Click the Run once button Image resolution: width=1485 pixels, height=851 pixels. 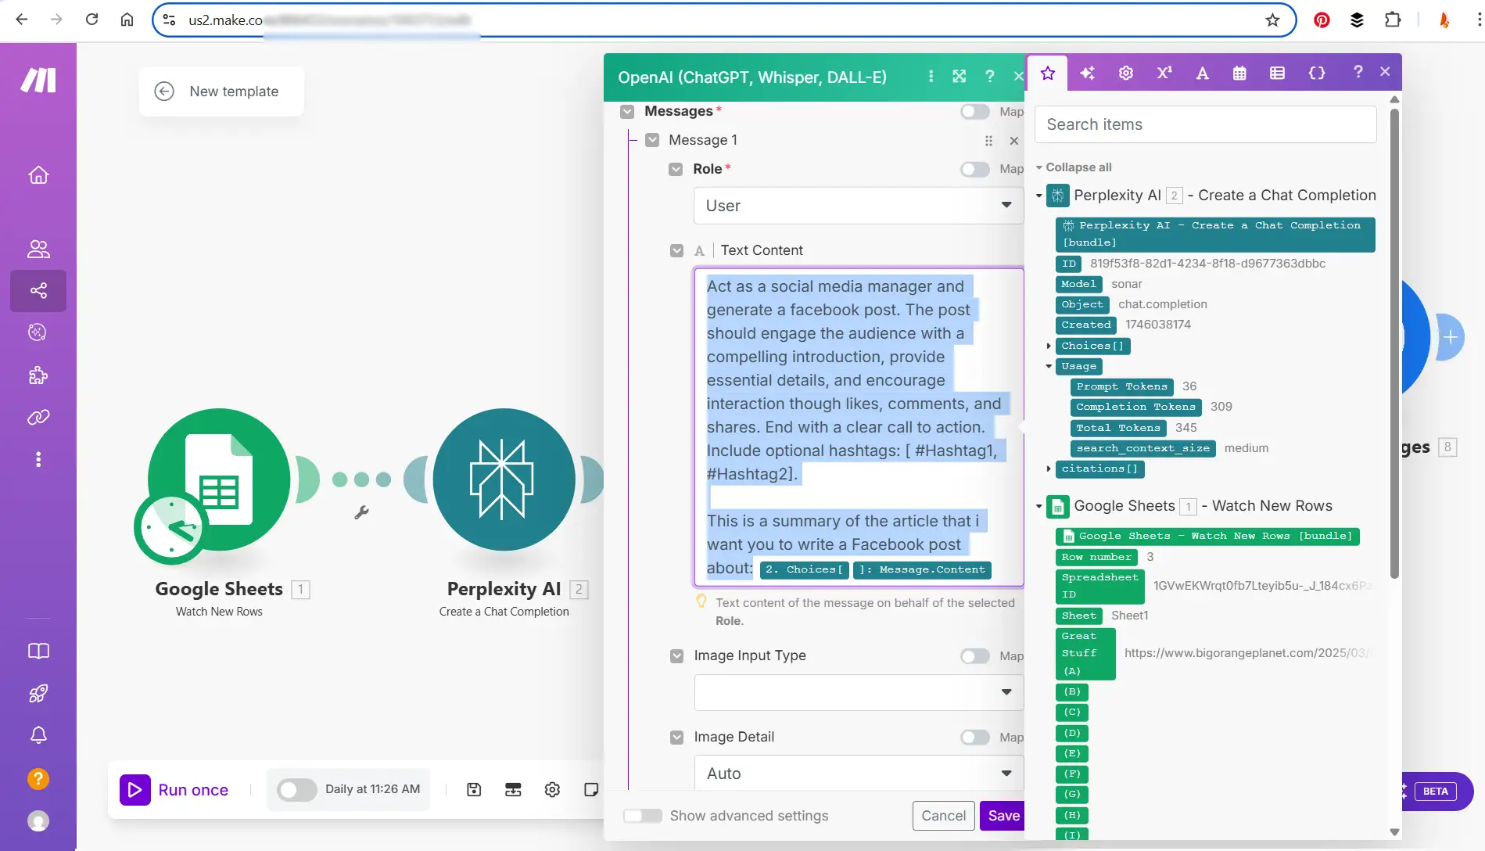pos(174,790)
